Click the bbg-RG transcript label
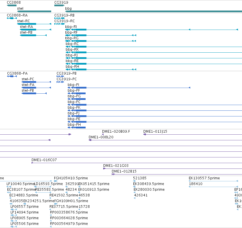The image size is (242, 228). (72, 38)
